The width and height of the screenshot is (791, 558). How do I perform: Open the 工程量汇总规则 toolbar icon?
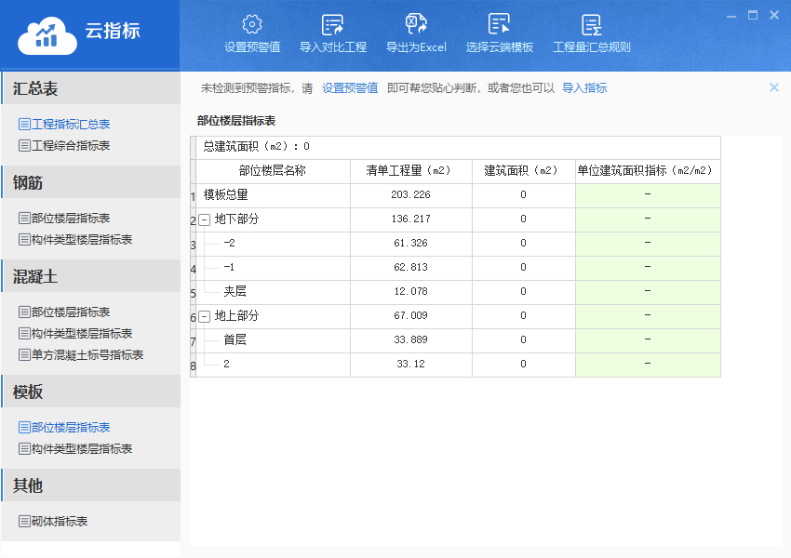tap(591, 24)
